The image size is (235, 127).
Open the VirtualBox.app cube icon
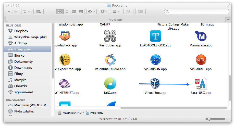pos(155,83)
